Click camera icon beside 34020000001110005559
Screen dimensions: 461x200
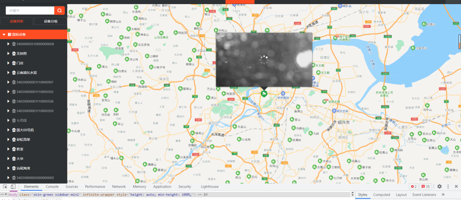pyautogui.click(x=14, y=111)
